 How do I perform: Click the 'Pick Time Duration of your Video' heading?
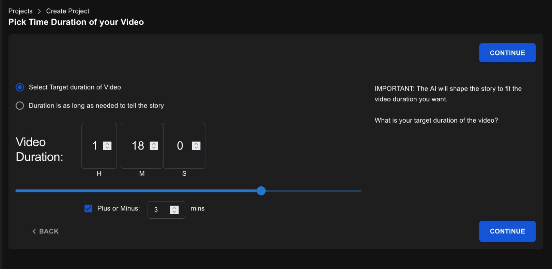coord(76,22)
